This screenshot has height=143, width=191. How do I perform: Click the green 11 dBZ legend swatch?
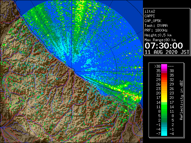164,107
